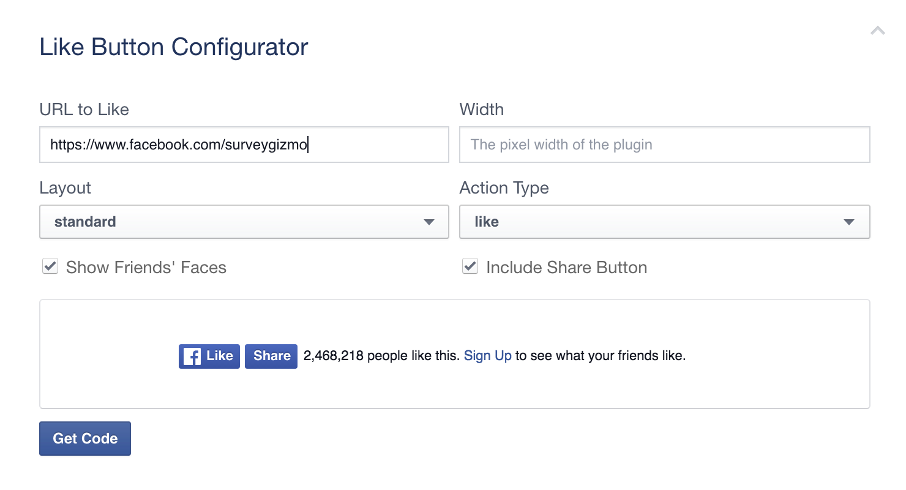Click the Get Code button
Screen dimensions: 906x490
tap(85, 439)
